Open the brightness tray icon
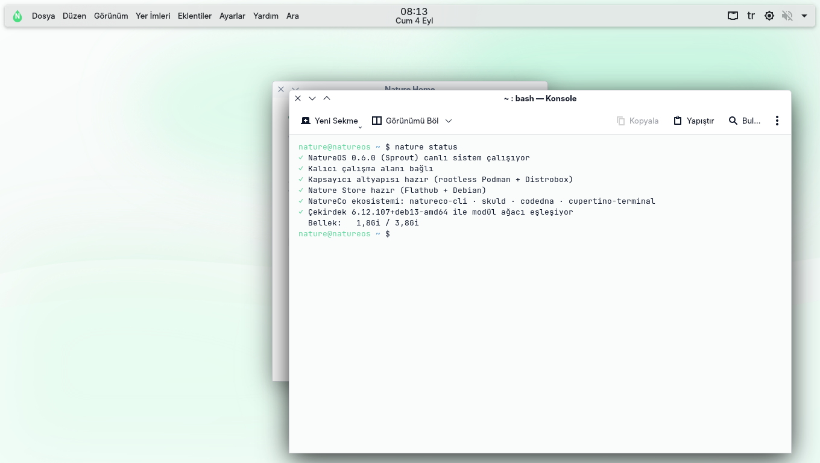 [x=769, y=16]
